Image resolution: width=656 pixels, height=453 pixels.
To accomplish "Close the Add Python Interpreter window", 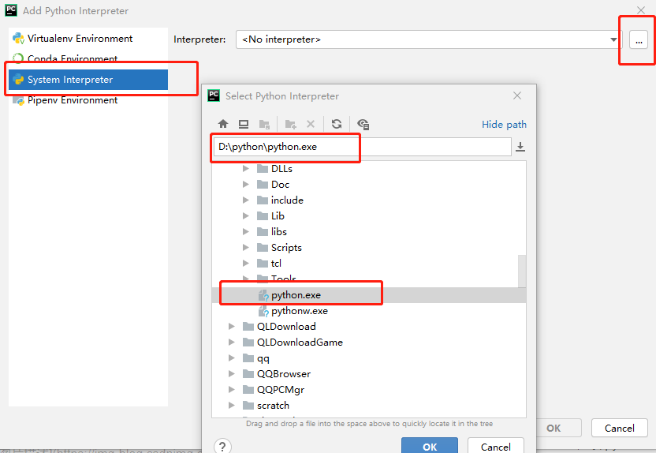I will (640, 10).
